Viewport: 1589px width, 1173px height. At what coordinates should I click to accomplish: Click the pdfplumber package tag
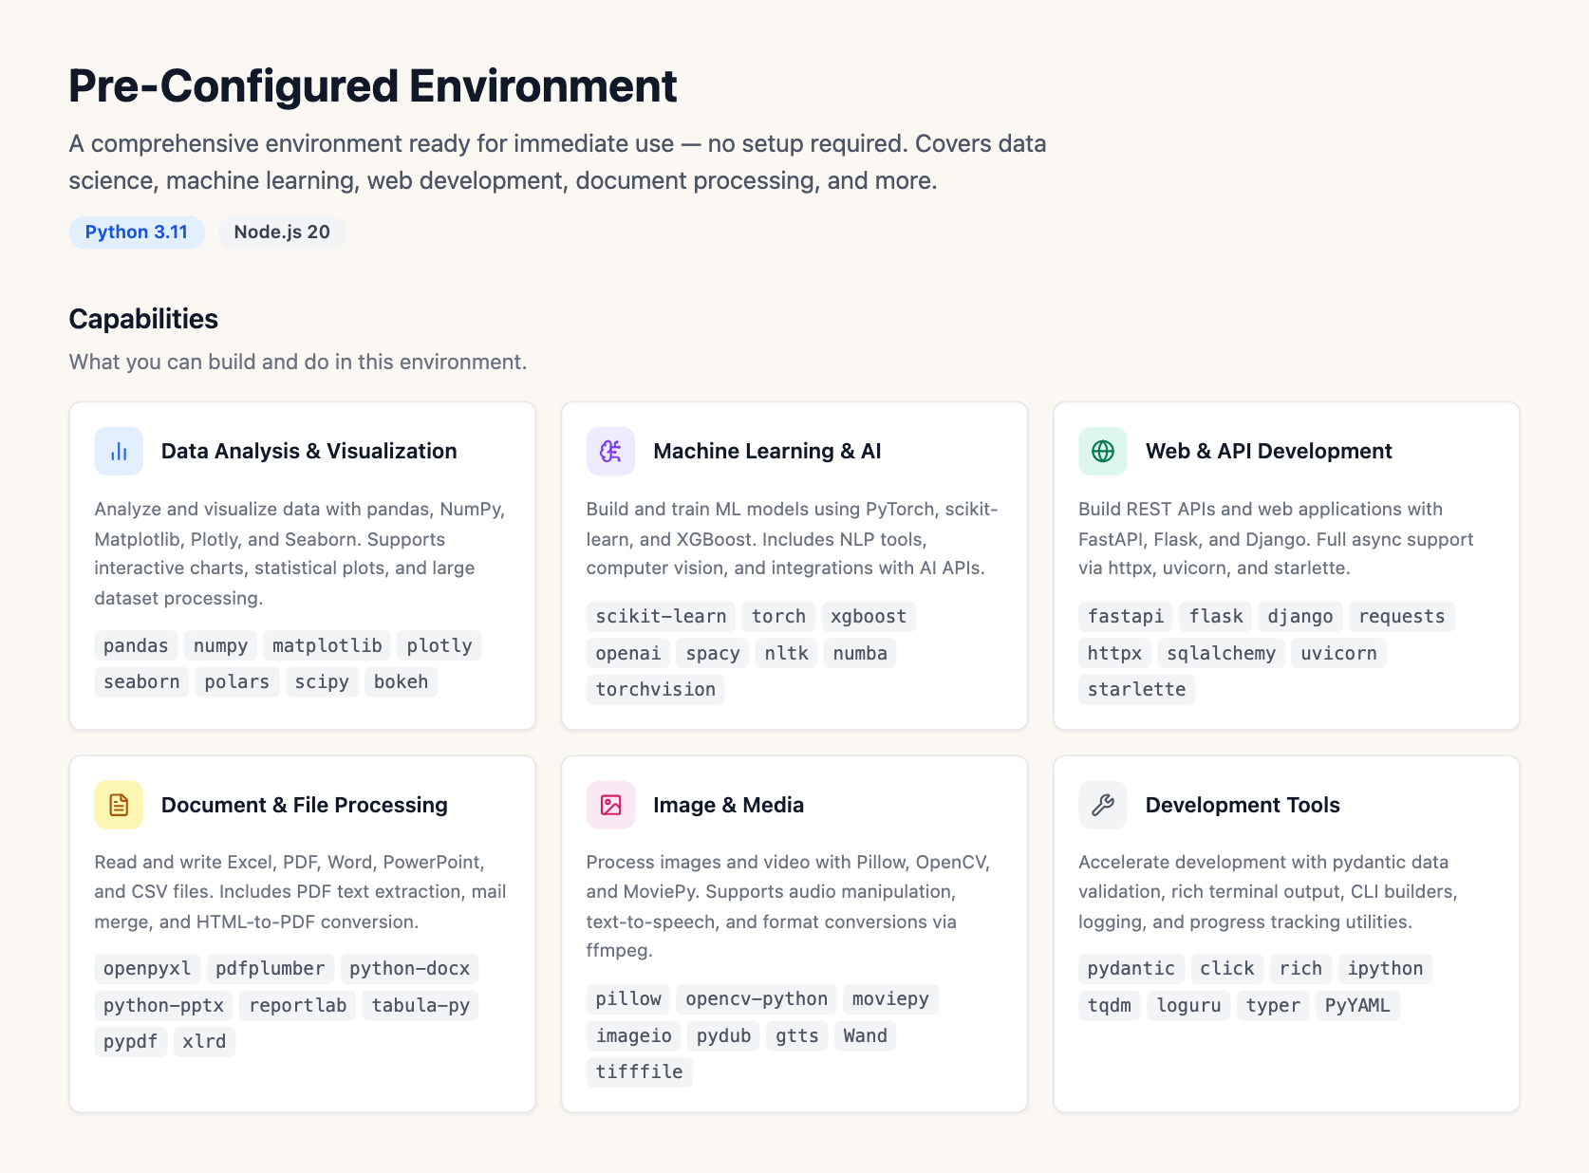point(271,968)
